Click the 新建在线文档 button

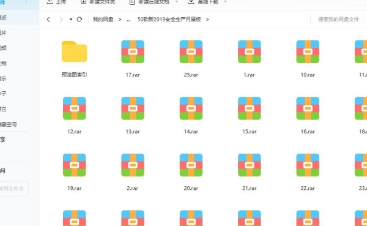pos(149,2)
